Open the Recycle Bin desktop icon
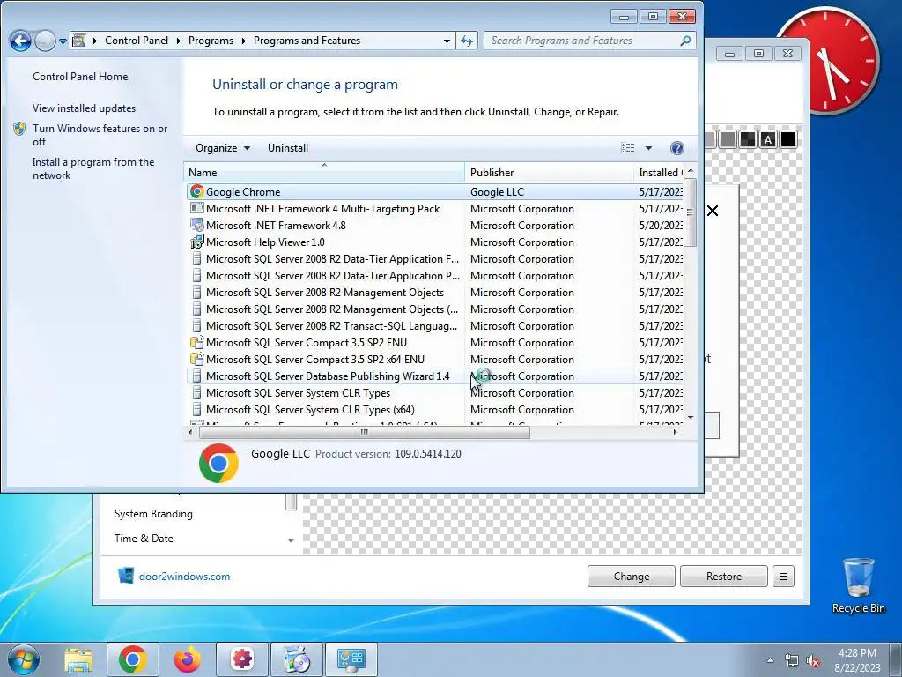This screenshot has height=677, width=902. point(858,585)
